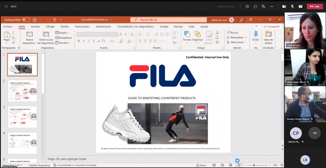The width and height of the screenshot is (326, 168).
Task: Toggle Teams microphone mute icon
Action: pos(292,7)
